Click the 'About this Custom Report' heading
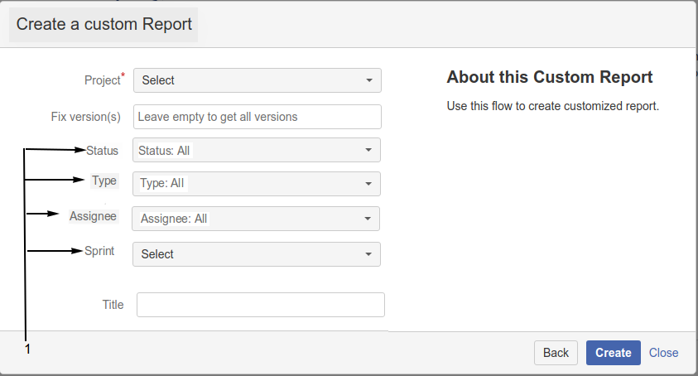Screen dimensions: 698x376 [x=550, y=77]
